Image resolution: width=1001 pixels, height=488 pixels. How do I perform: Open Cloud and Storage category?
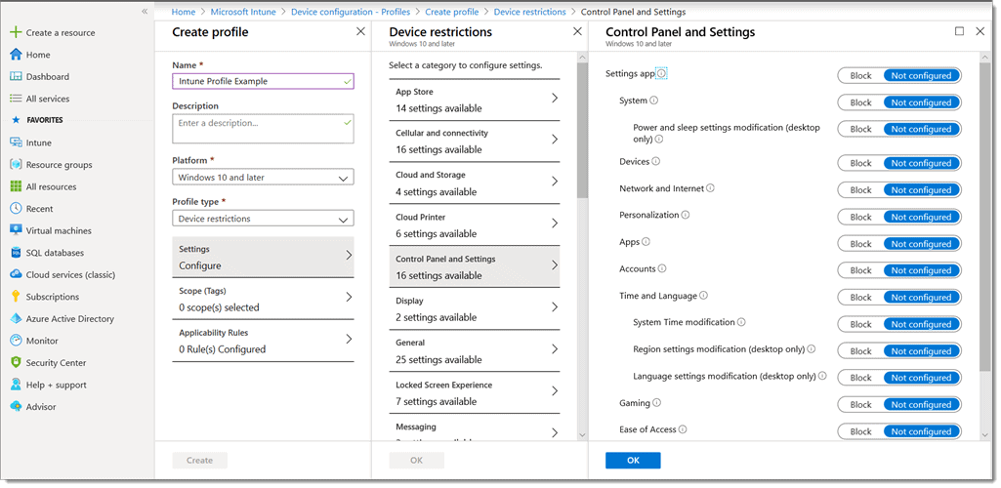click(475, 183)
